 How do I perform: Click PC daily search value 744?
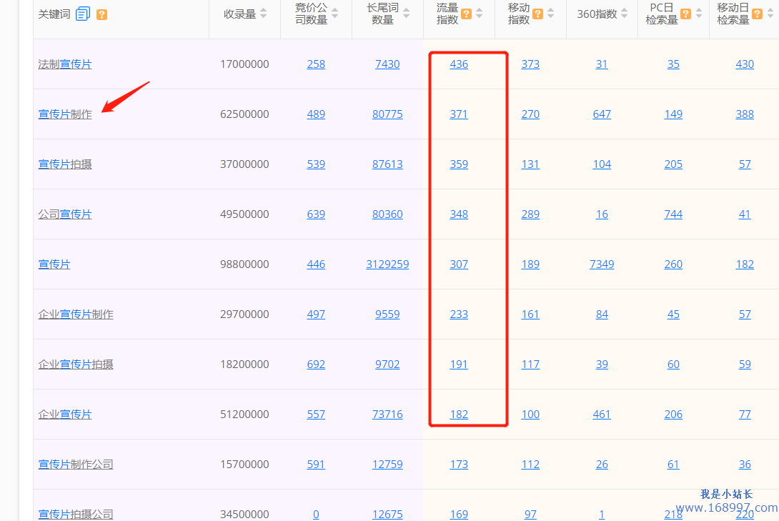point(673,214)
